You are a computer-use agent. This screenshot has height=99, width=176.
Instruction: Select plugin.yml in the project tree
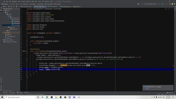tap(13, 29)
